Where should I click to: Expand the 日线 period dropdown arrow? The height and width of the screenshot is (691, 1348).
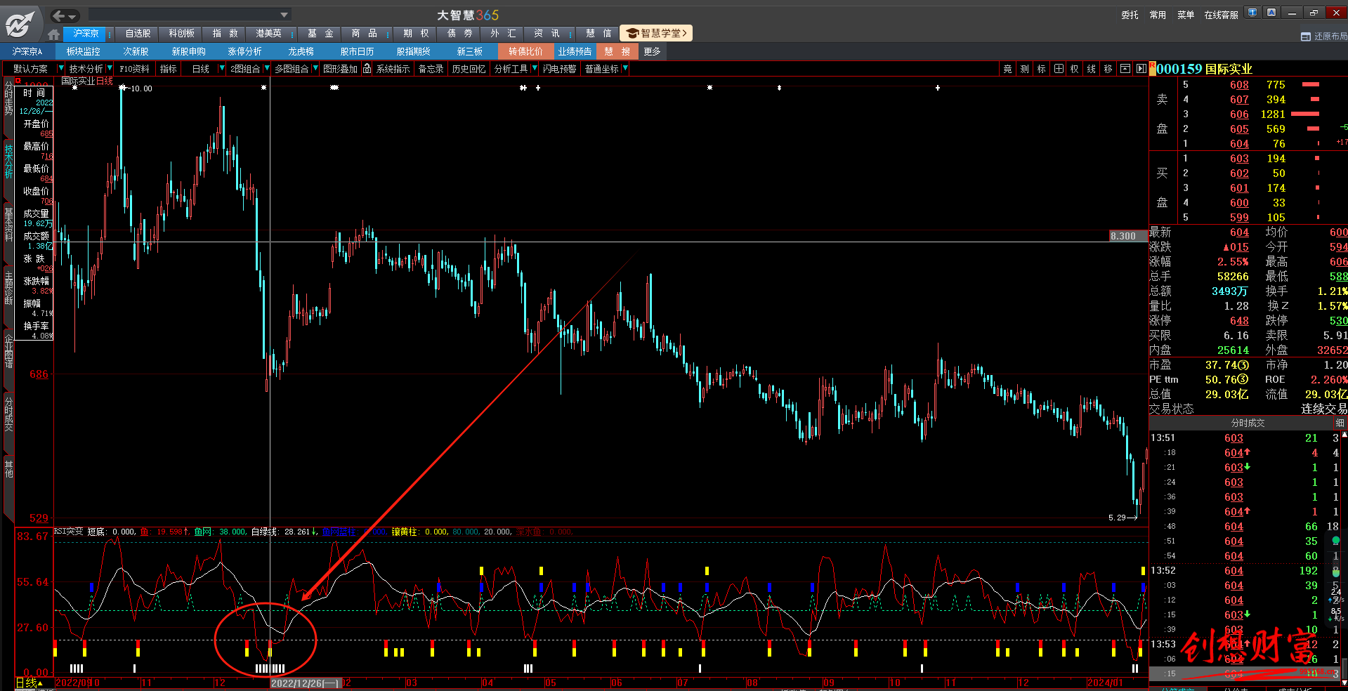tap(222, 69)
